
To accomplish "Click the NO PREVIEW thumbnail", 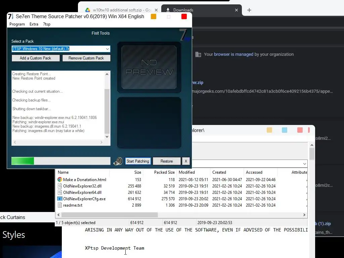I will 149,67.
